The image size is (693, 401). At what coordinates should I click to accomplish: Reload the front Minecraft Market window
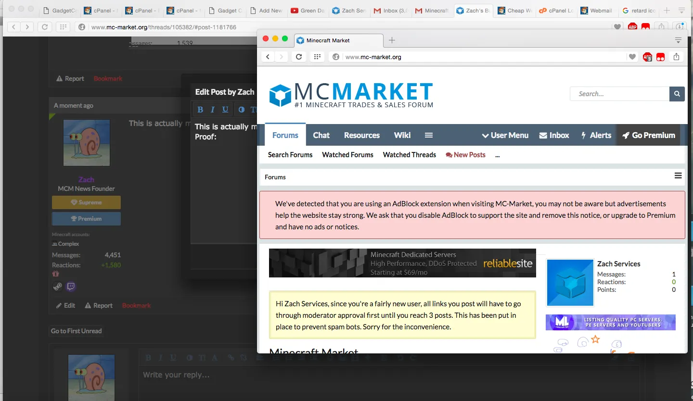click(x=299, y=57)
